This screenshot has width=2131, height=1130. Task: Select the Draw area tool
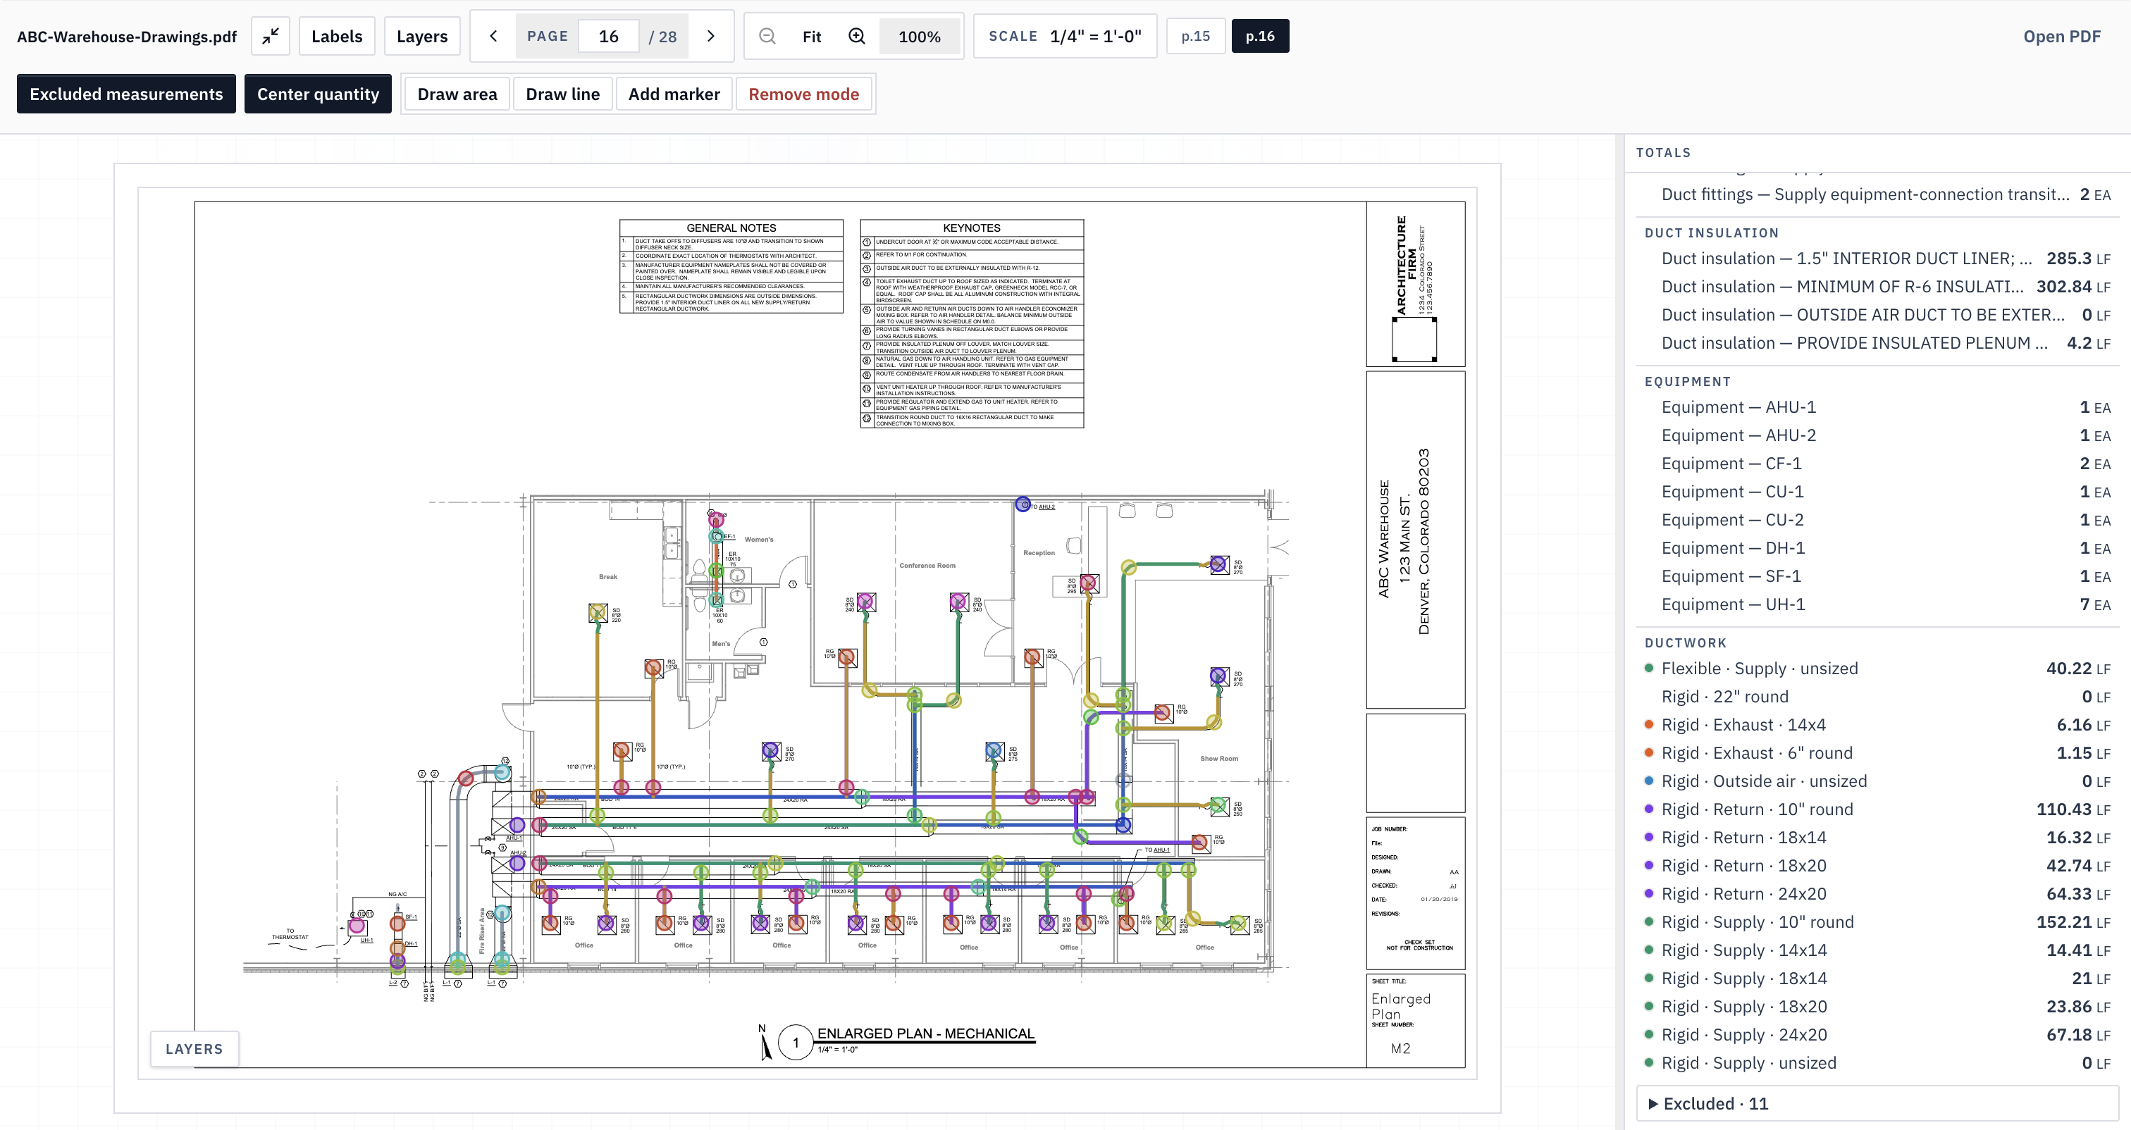click(x=457, y=94)
